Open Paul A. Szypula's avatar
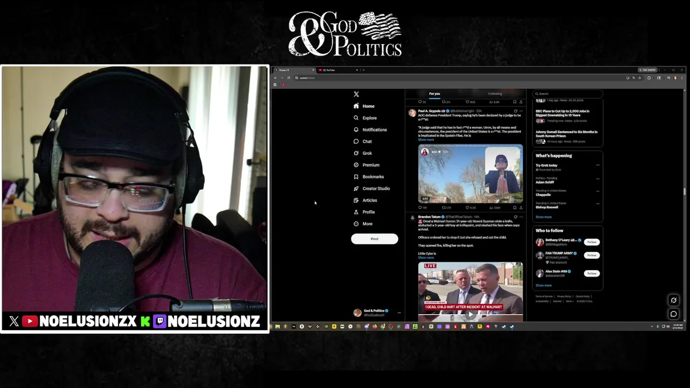Screen dimensions: 690x388 (x=412, y=113)
